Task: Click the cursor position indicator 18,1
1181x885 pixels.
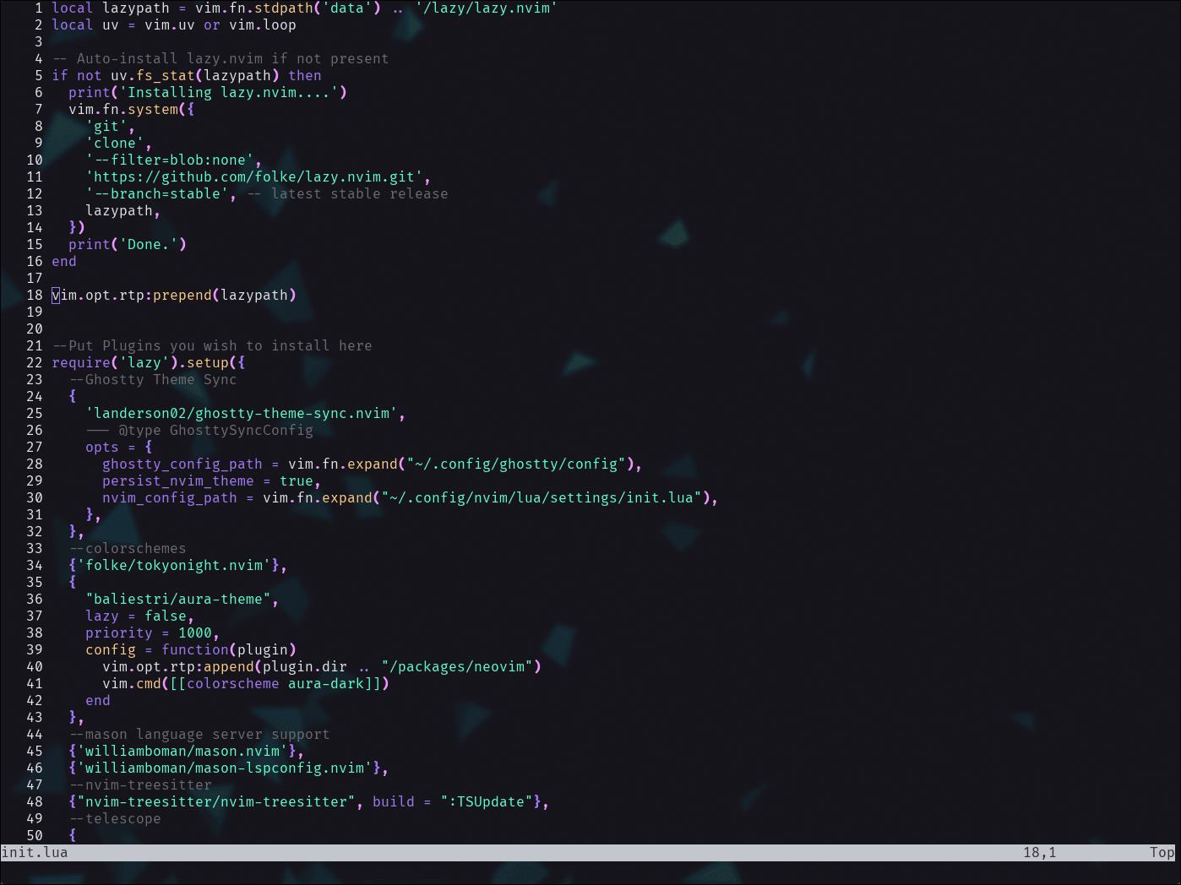Action: (1041, 852)
